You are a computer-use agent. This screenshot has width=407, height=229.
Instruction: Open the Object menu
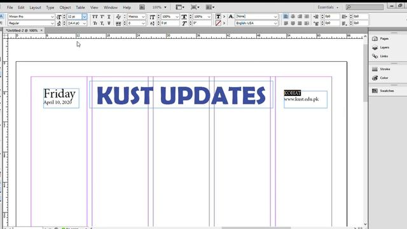65,8
